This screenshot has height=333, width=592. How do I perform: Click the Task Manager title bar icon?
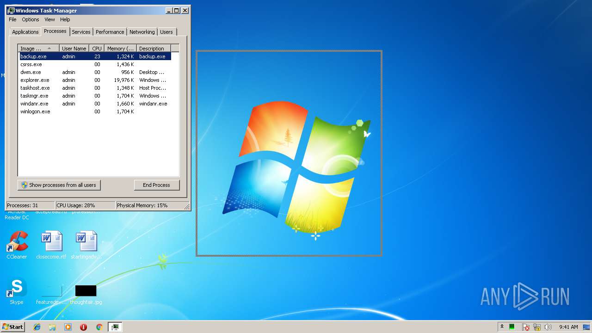tap(11, 10)
